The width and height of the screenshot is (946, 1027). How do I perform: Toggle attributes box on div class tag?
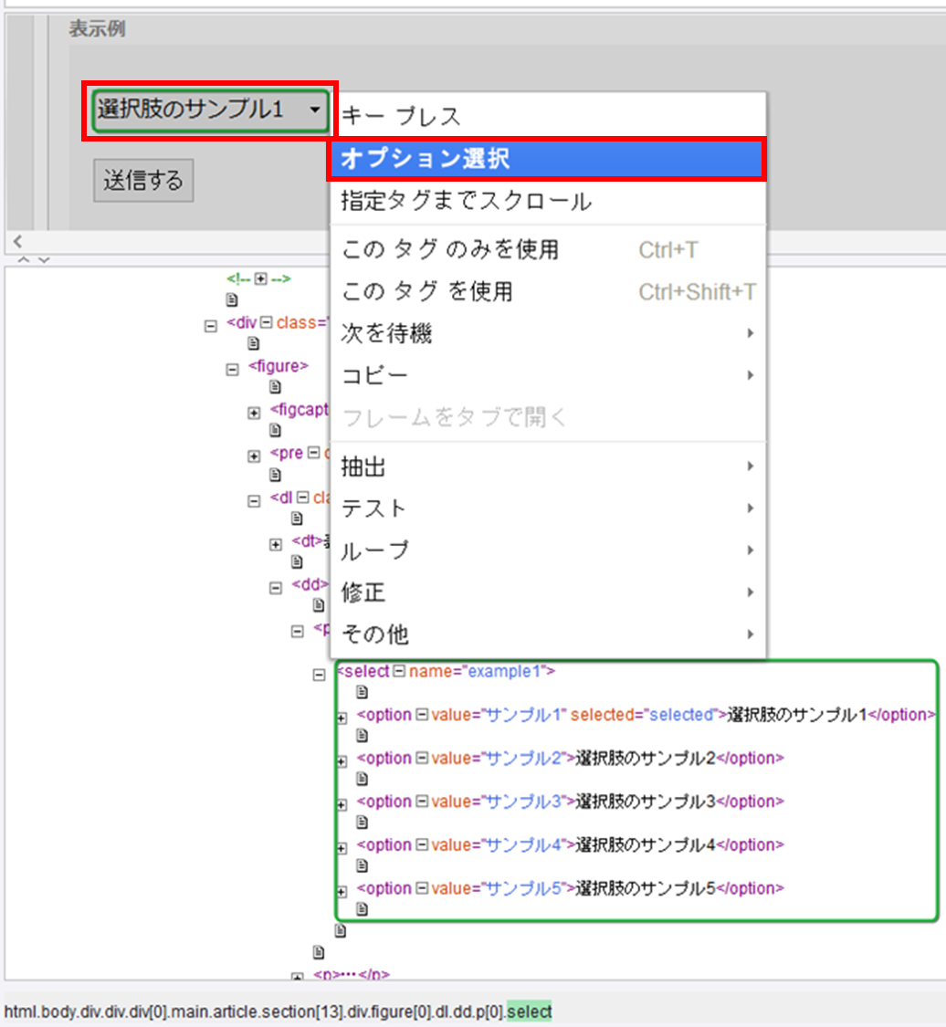(x=266, y=322)
